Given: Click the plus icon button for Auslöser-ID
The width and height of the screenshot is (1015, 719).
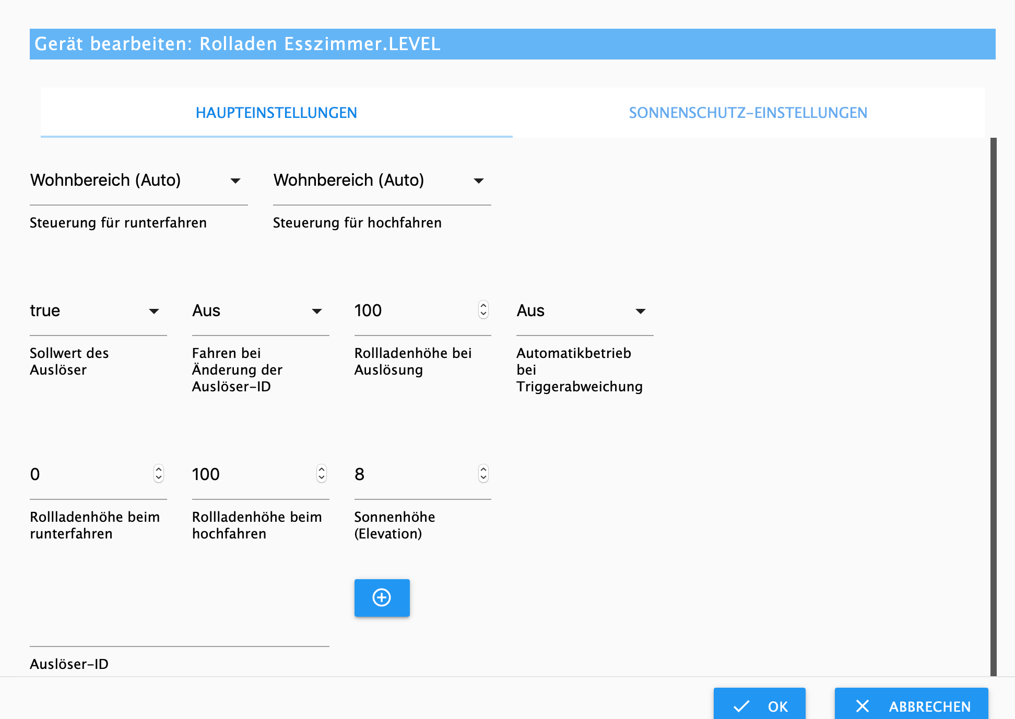Looking at the screenshot, I should pos(382,597).
